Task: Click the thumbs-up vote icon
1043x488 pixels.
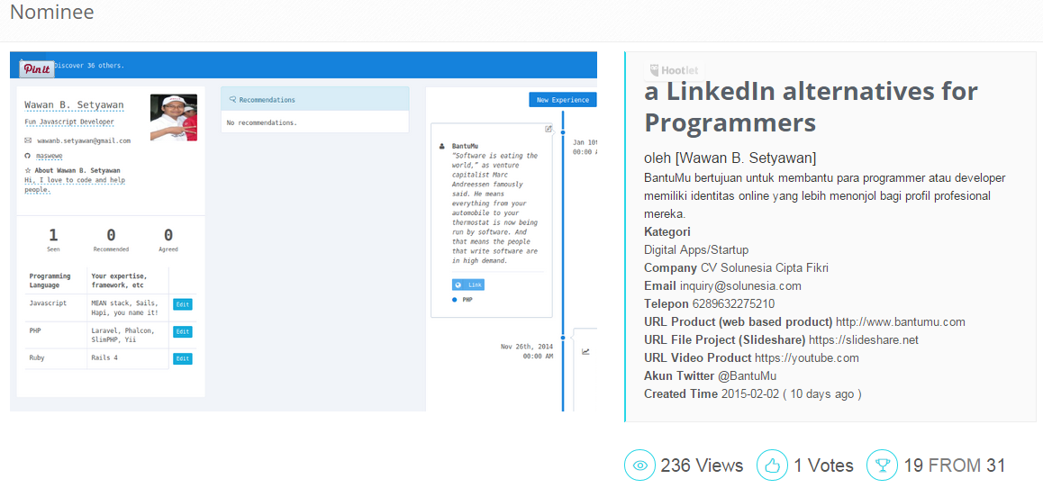Action: pos(772,465)
